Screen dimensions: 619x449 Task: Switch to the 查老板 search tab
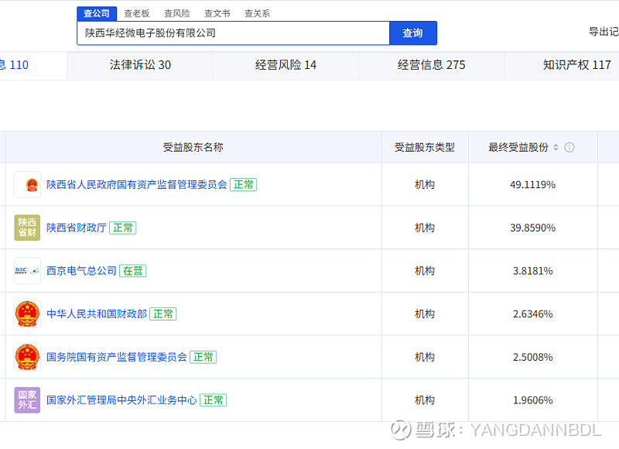[x=137, y=13]
